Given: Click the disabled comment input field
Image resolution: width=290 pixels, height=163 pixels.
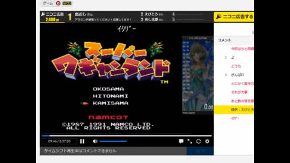Looking at the screenshot, I should (x=113, y=151).
